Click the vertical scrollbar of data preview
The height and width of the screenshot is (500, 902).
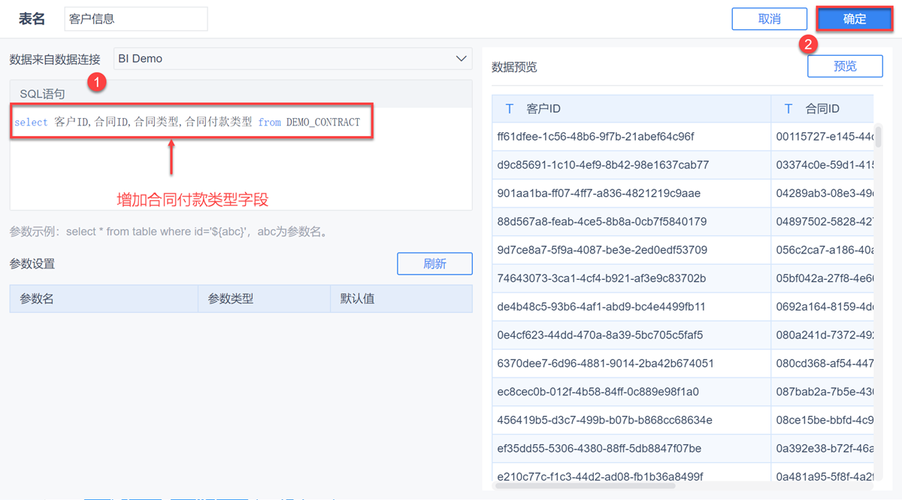878,136
